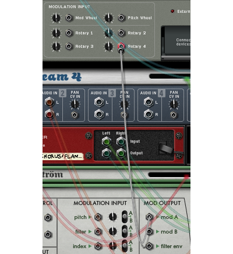Click the pitch modulation input jack

[x=98, y=217]
